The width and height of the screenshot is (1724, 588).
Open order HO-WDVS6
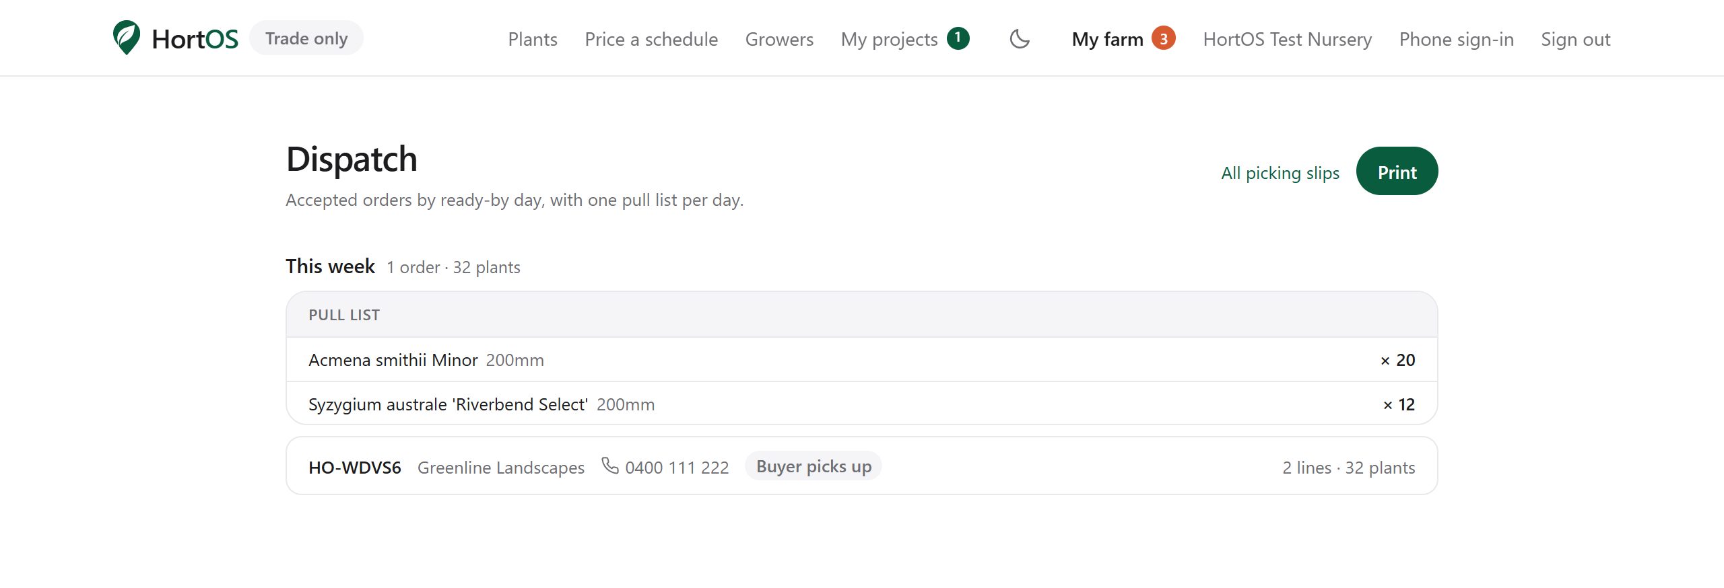tap(354, 467)
